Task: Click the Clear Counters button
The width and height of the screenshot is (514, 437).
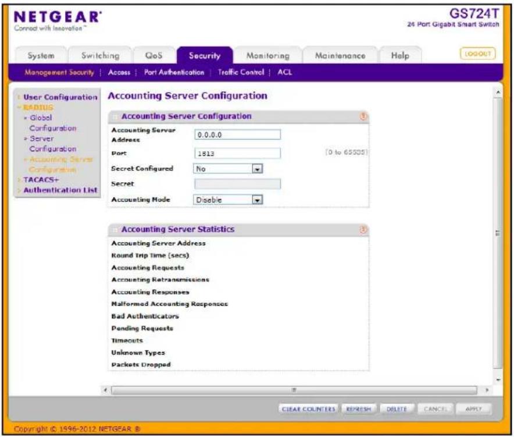Action: point(309,409)
